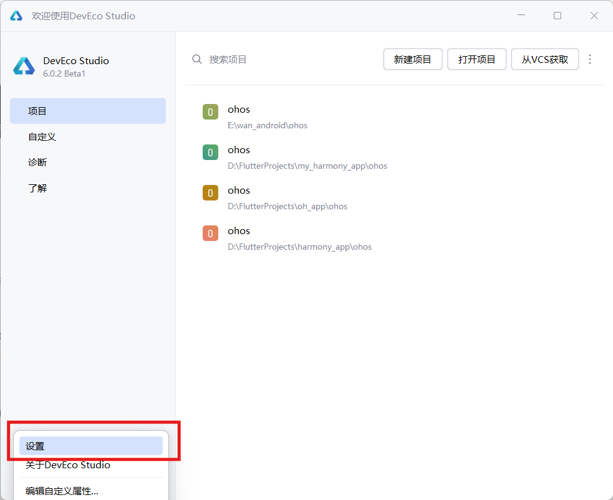Image resolution: width=613 pixels, height=500 pixels.
Task: Select 编辑自定义属性... menu entry
Action: point(90,491)
